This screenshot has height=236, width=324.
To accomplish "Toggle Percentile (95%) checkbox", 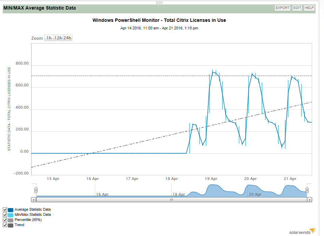I will (5, 220).
